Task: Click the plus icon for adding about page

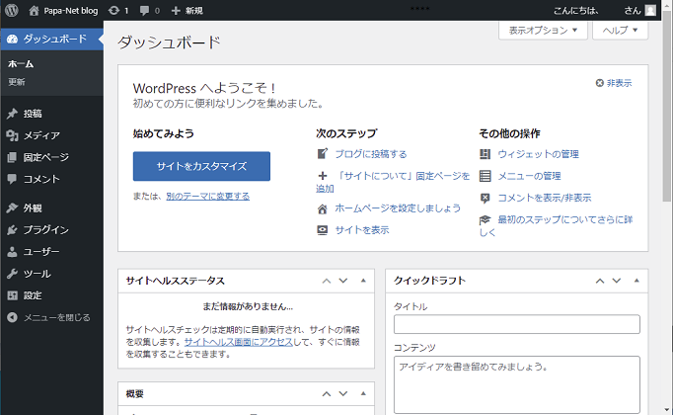Action: pos(323,176)
